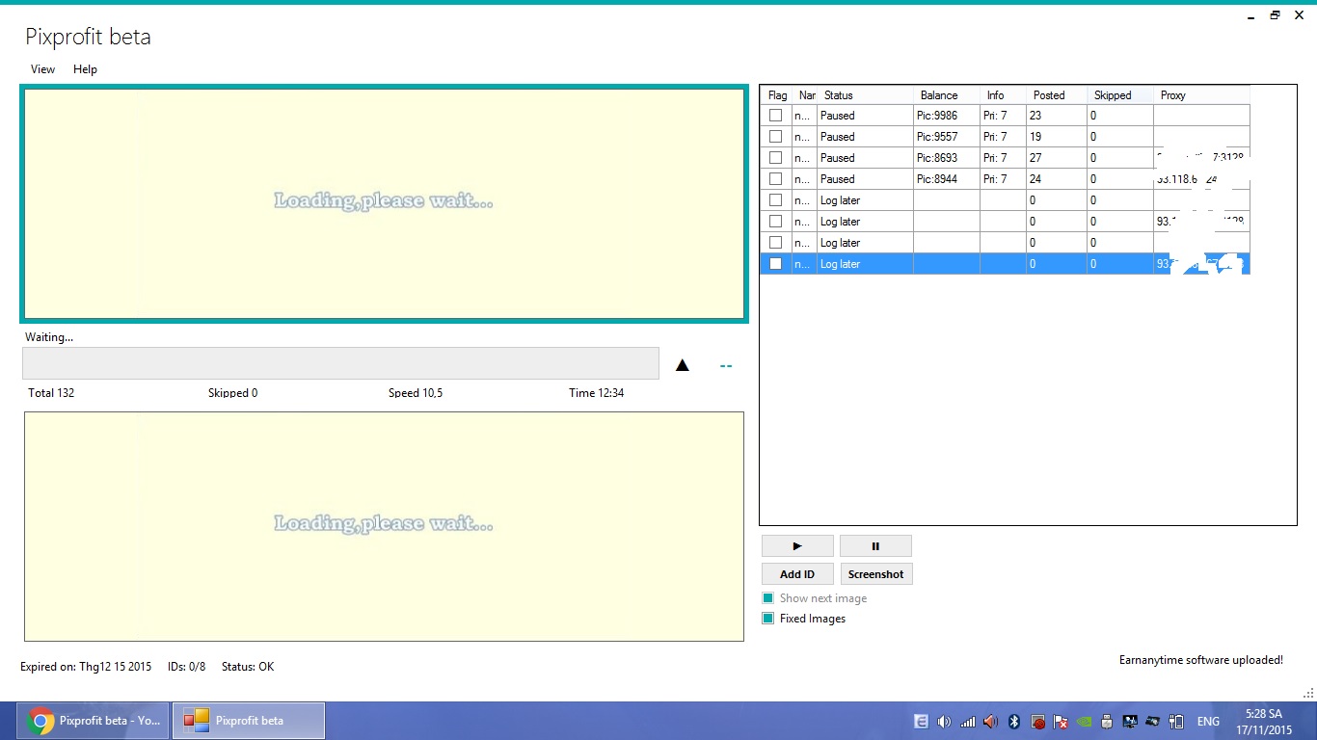Click the blue dashes next to the triangle
Image resolution: width=1317 pixels, height=740 pixels.
click(726, 366)
